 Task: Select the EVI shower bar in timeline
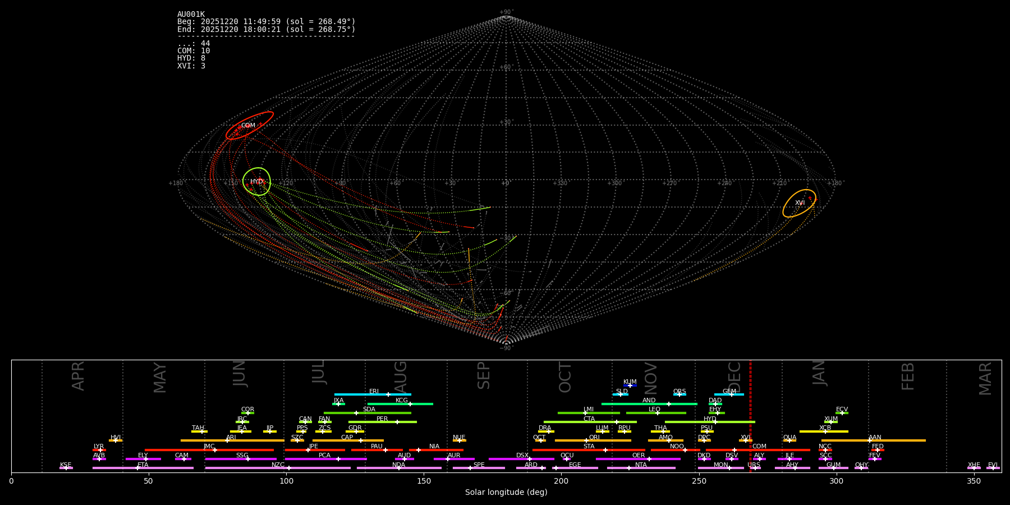point(993,468)
